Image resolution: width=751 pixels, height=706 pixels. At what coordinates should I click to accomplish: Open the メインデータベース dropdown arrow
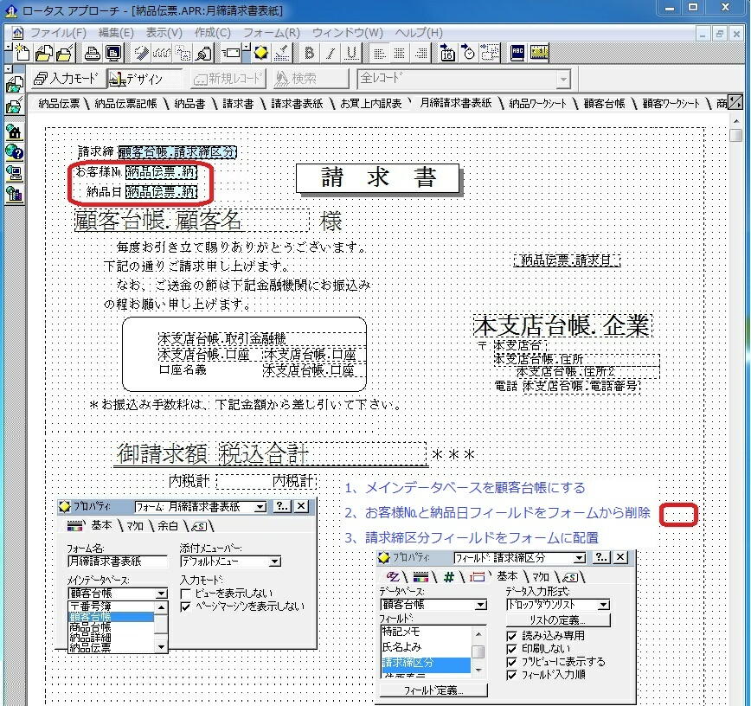162,594
